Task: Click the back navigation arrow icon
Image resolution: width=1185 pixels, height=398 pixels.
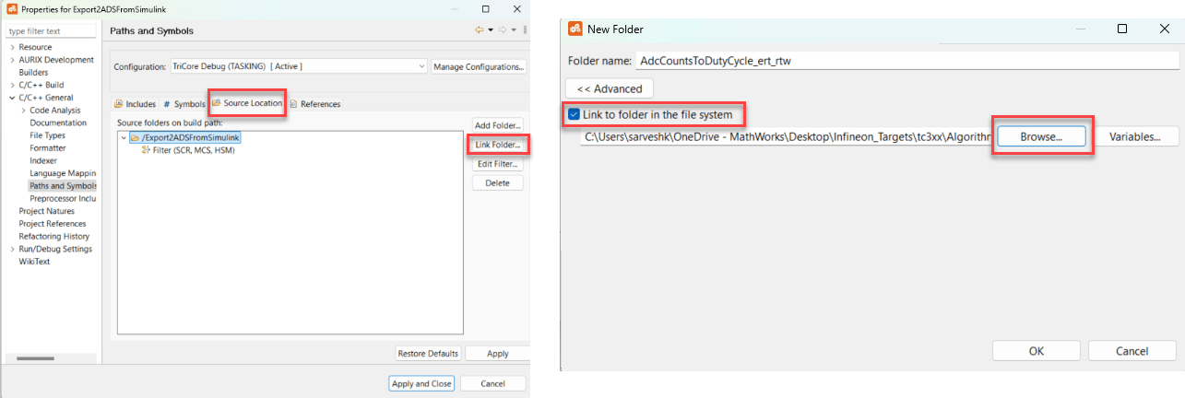Action: pyautogui.click(x=479, y=30)
